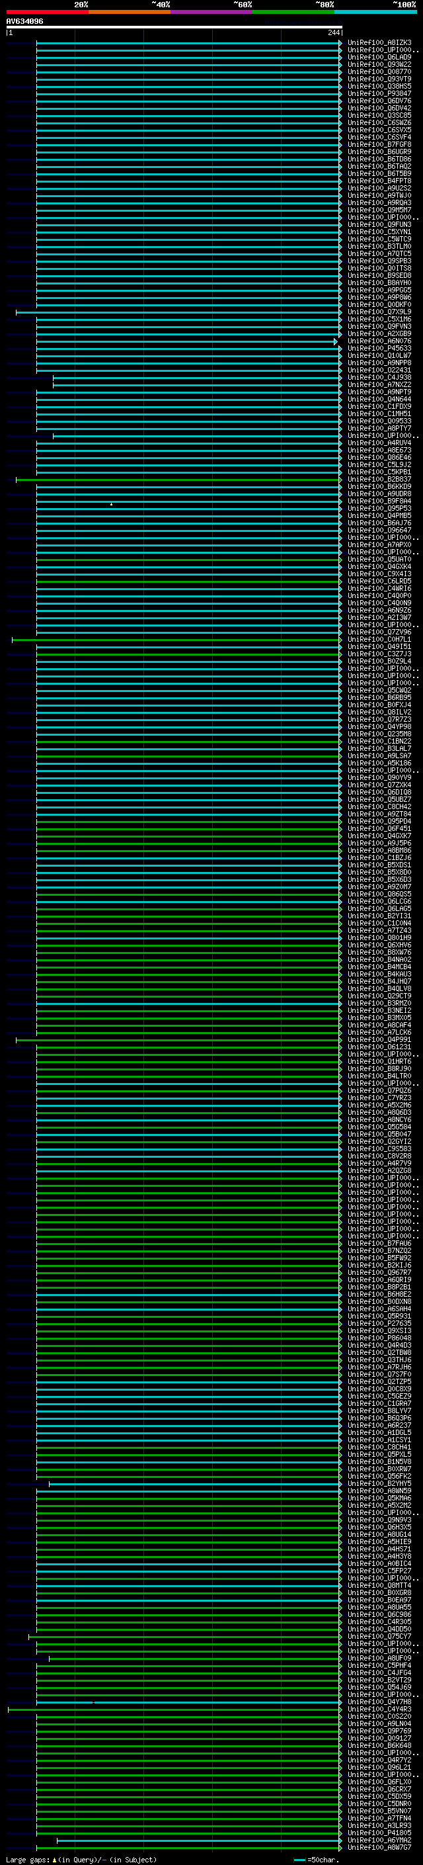Viewport: 423px width, 1865px height.
Task: Select hit label UniRef100_Q7PQZ6
Action: (379, 1091)
